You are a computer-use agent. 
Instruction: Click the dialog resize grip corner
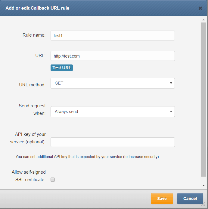pyautogui.click(x=203, y=205)
